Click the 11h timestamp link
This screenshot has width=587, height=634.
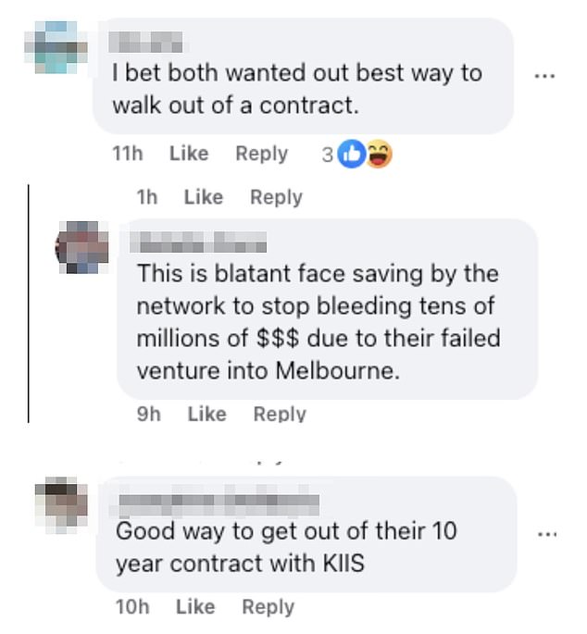(128, 154)
